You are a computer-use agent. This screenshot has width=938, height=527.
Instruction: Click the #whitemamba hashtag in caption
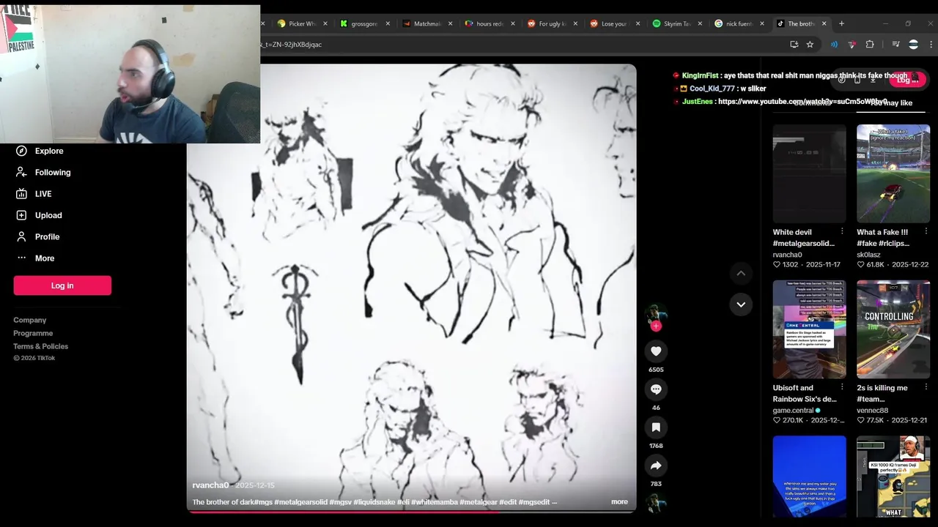[x=434, y=502]
